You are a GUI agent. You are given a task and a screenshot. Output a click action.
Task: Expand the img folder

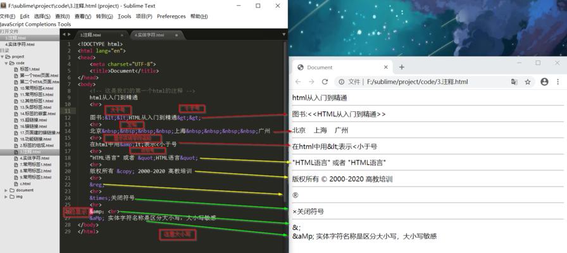6,197
